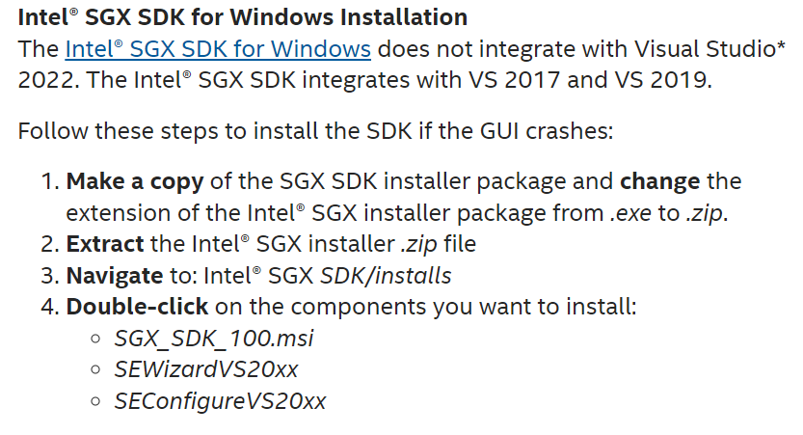Click the bold Double-click text in step 4

[137, 307]
